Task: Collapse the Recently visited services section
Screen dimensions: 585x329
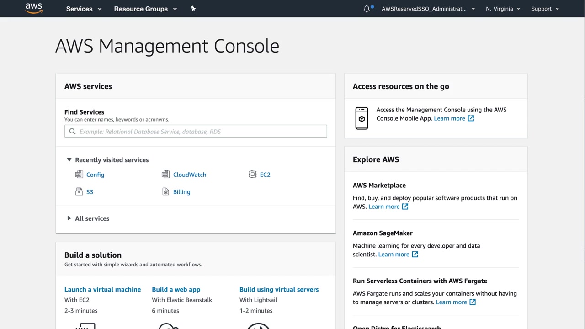Action: click(x=69, y=160)
